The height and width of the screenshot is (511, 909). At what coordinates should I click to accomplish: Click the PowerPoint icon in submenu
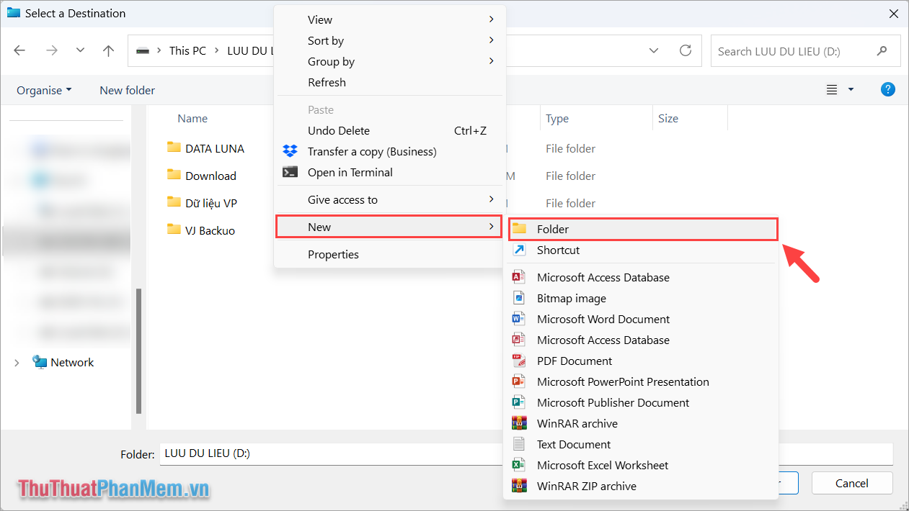tap(519, 381)
